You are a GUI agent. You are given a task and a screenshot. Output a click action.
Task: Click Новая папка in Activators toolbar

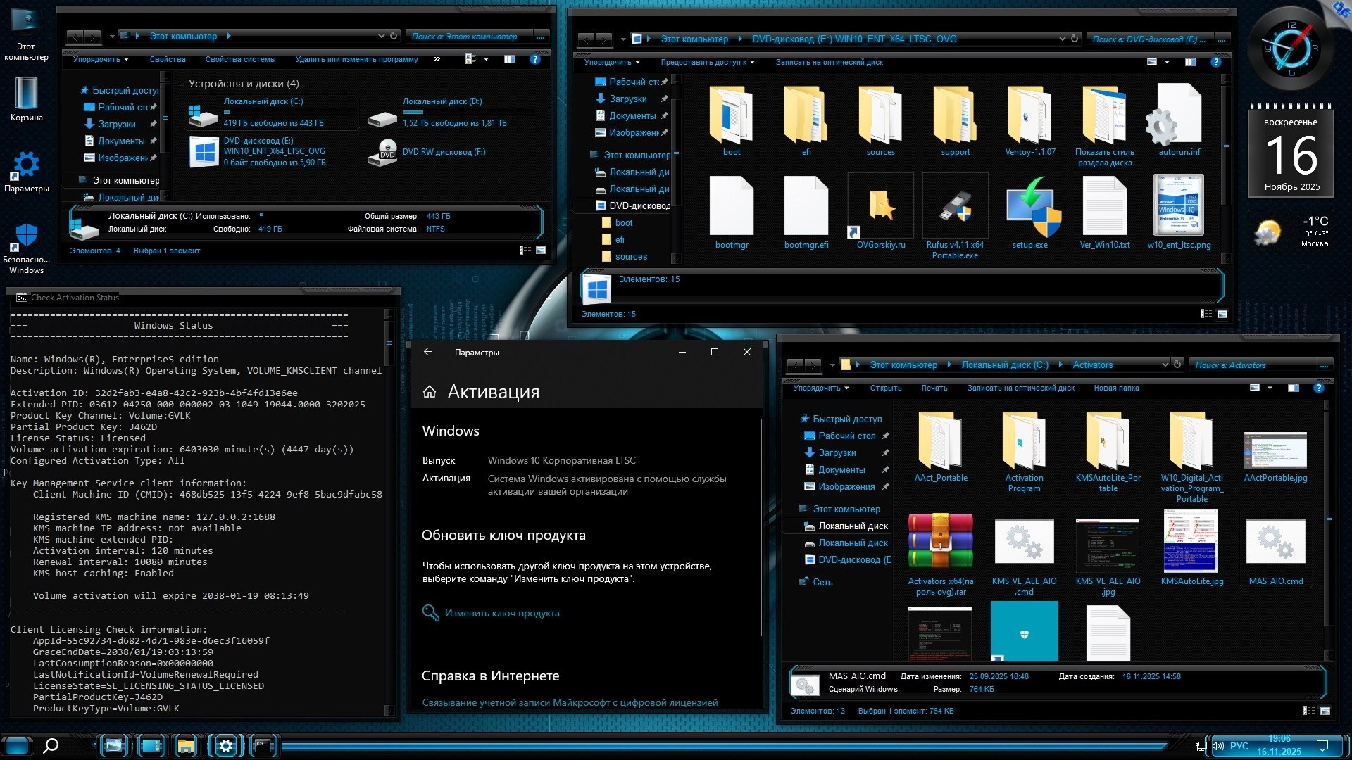[1116, 388]
